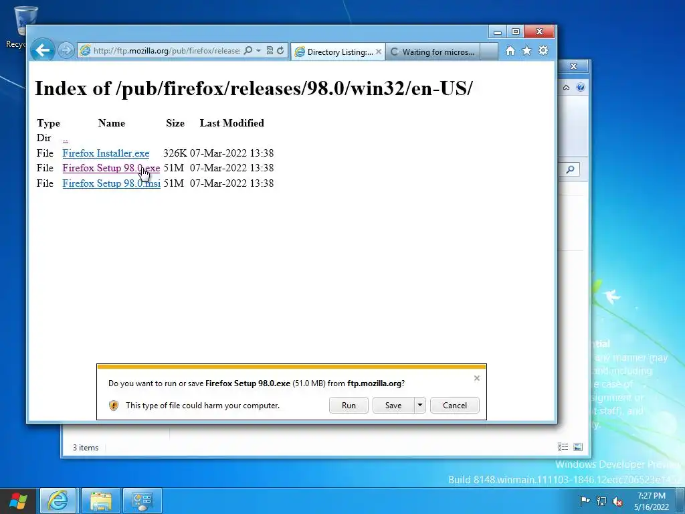The height and width of the screenshot is (514, 685).
Task: Focus the ftp.mozilla.org address field
Action: pos(166,51)
